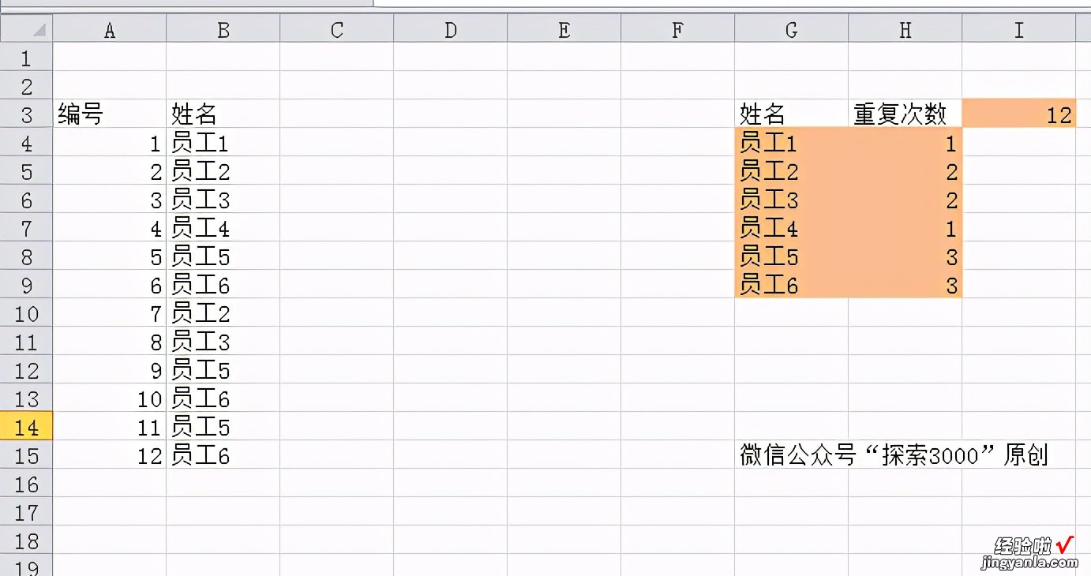Select row 4 header
The height and width of the screenshot is (576, 1091).
[26, 143]
